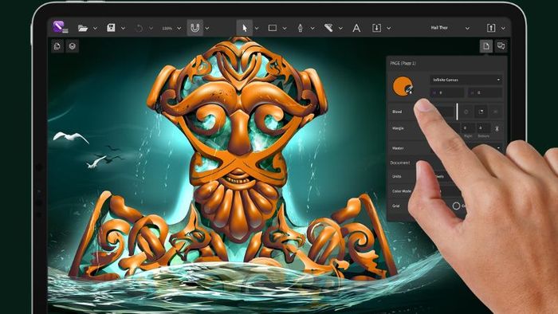558x314 pixels.
Task: Click the import down-arrow icon
Action: [x=376, y=28]
